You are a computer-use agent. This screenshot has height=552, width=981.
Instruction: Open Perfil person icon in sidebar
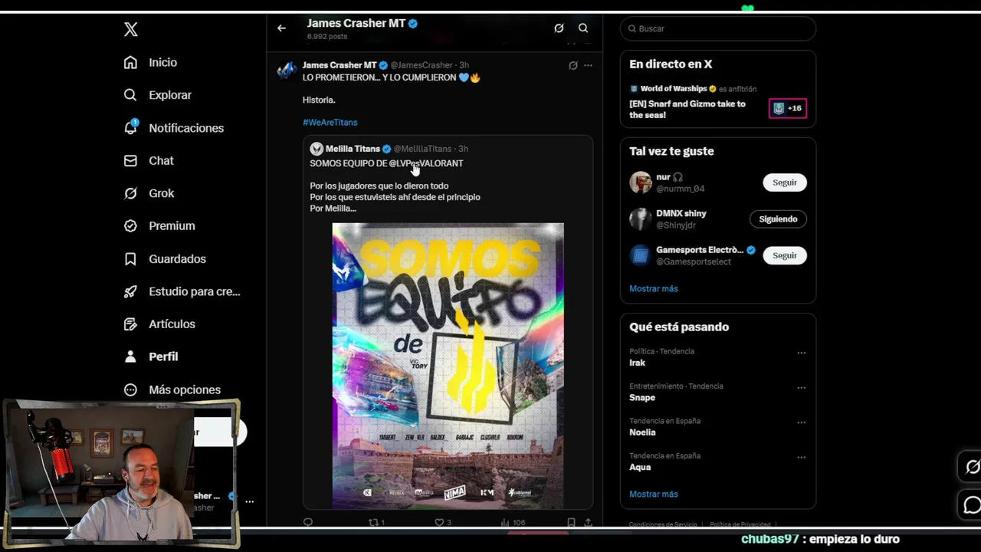click(x=130, y=356)
